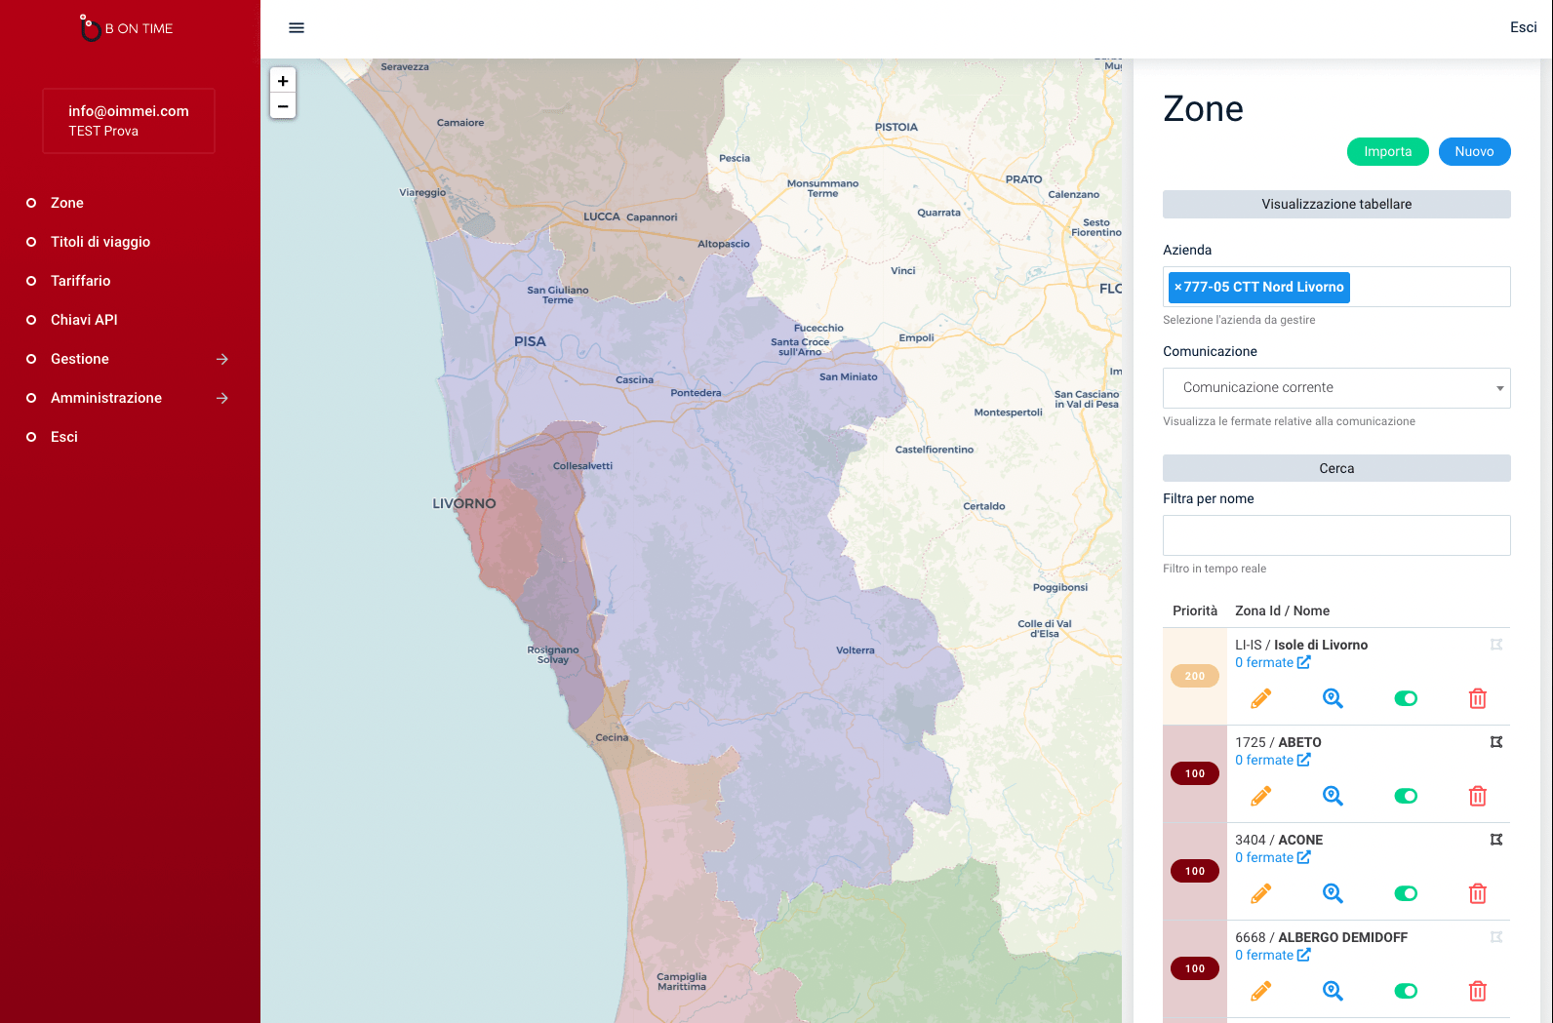Click the info@oimmei.com account box
Screen dimensions: 1553x1023
pyautogui.click(x=129, y=121)
